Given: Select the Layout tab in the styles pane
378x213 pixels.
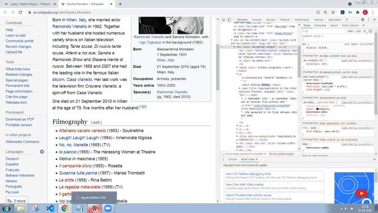Looking at the screenshot, I should coord(334,25).
